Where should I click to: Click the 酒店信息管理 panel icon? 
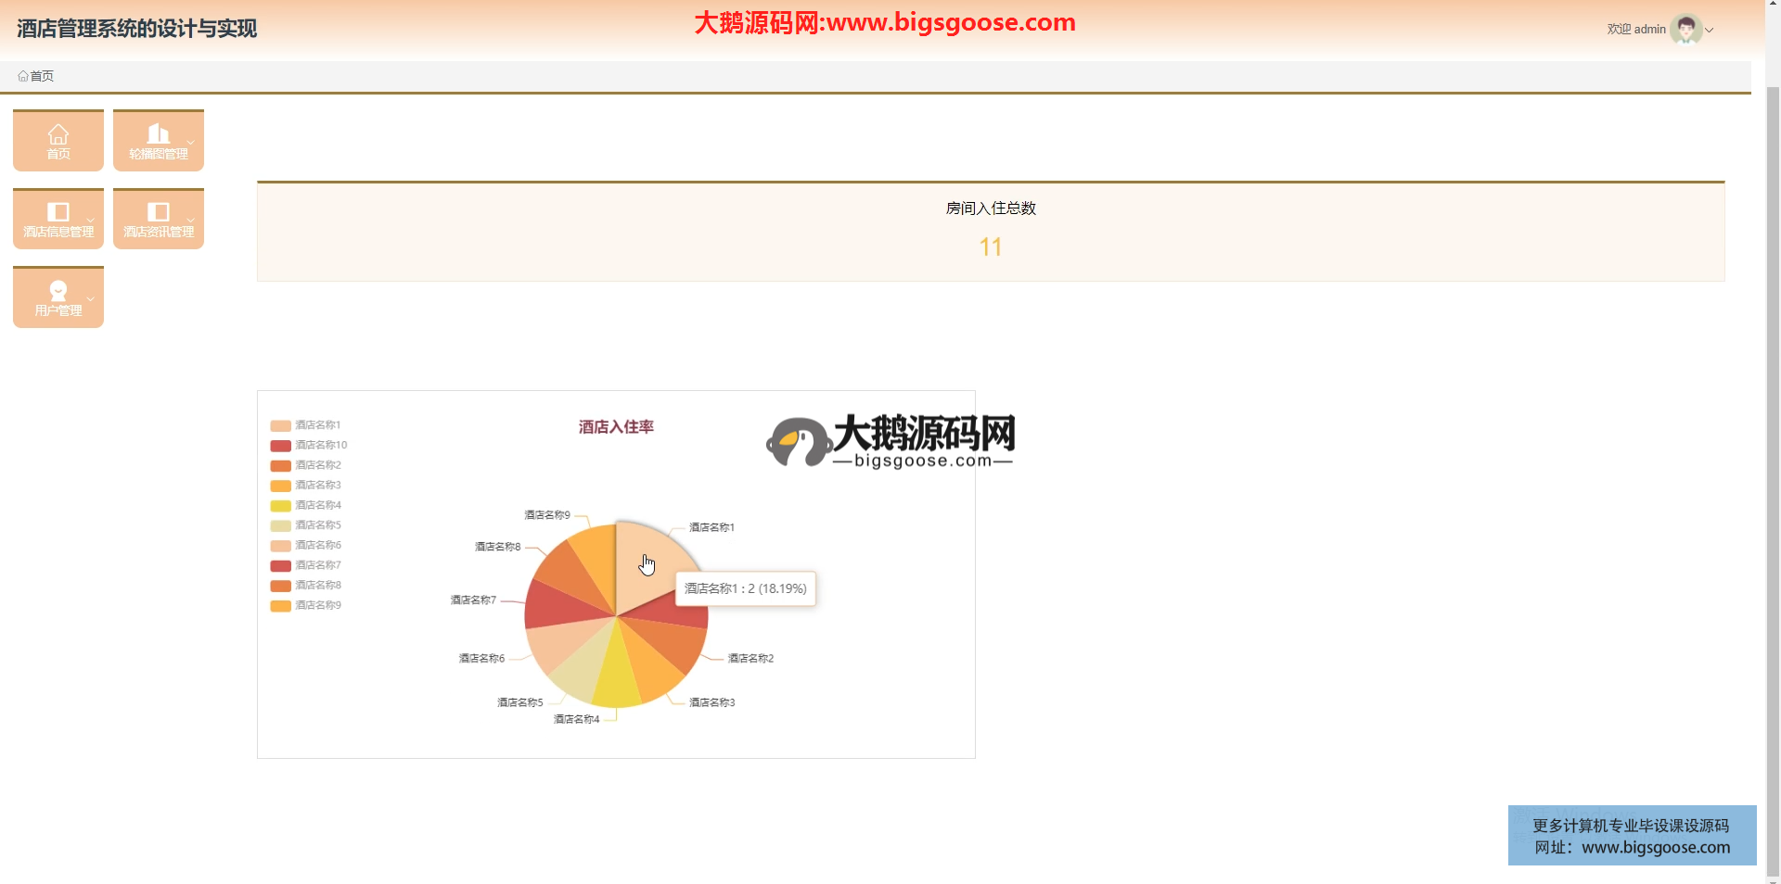(x=58, y=212)
